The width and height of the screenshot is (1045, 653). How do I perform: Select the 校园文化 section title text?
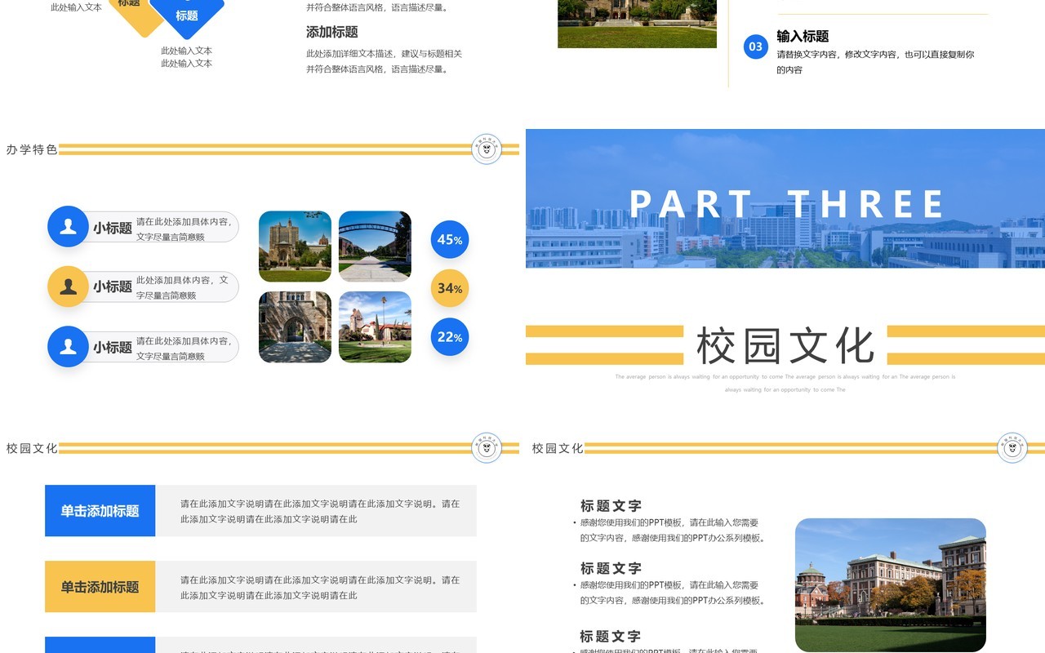pyautogui.click(x=785, y=345)
